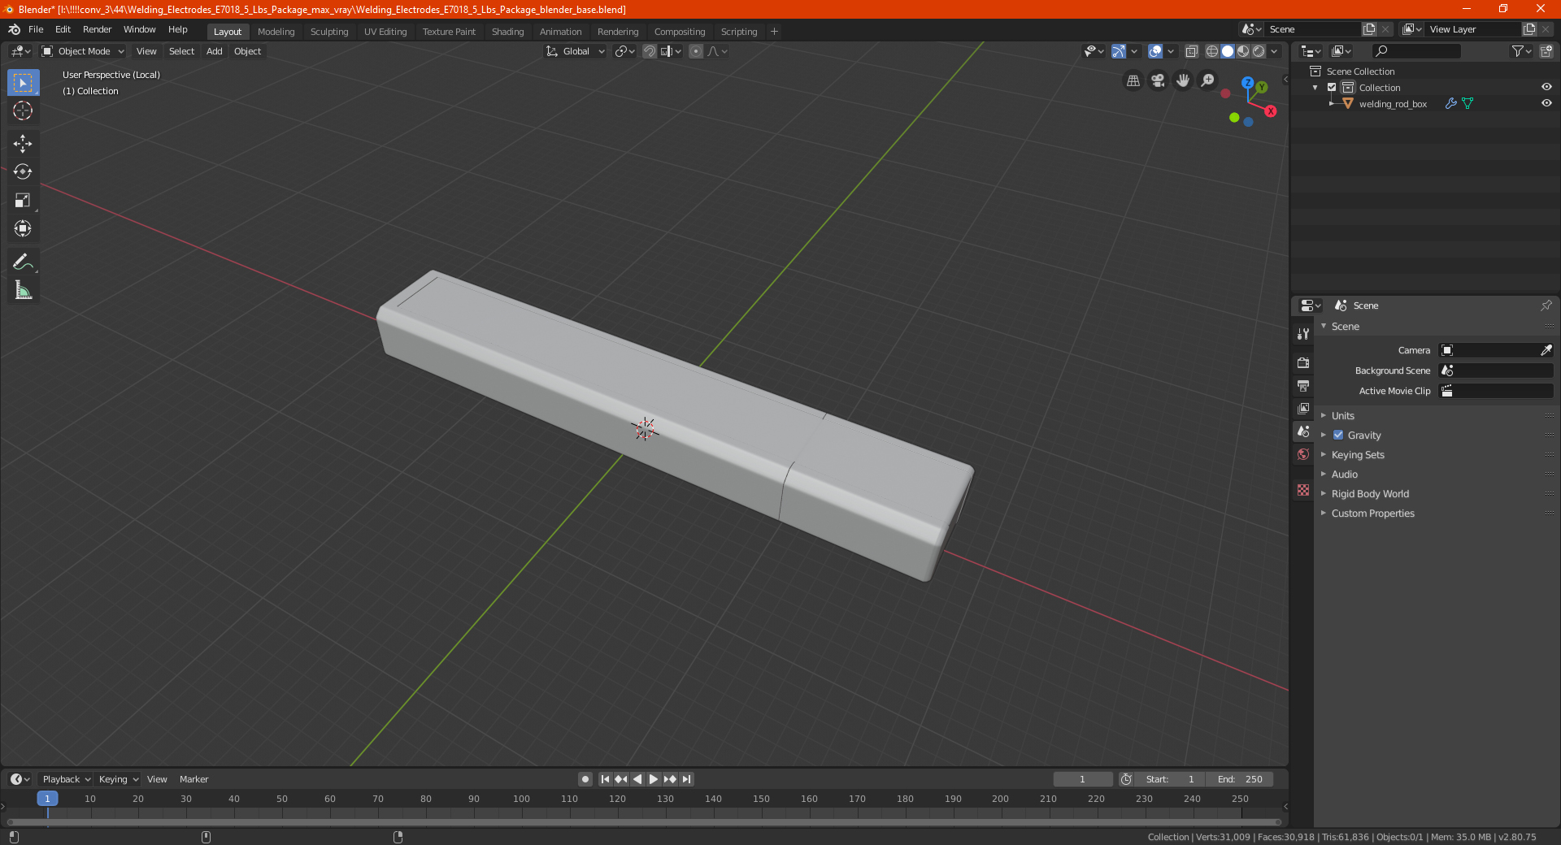Open the Render properties tab
Image resolution: width=1561 pixels, height=845 pixels.
click(1303, 362)
